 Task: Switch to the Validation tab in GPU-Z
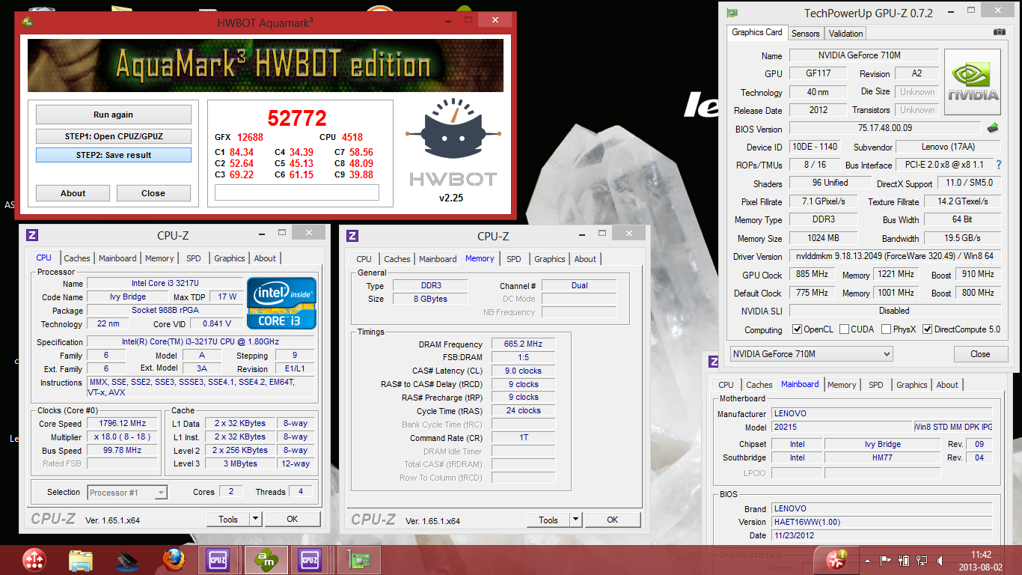(846, 33)
